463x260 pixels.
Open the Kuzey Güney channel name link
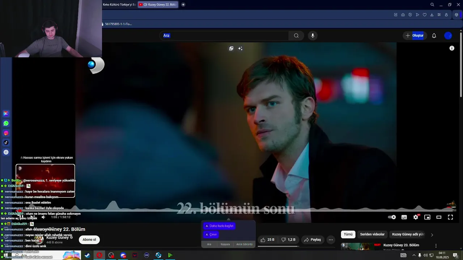(x=58, y=237)
